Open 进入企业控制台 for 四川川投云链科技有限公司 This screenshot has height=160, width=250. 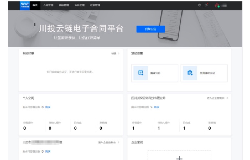(x=216, y=98)
